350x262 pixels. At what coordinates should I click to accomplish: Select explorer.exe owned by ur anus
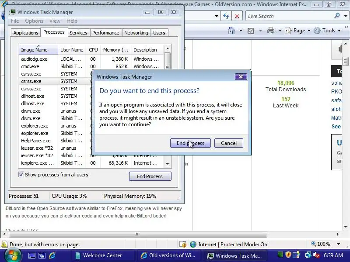pos(55,126)
